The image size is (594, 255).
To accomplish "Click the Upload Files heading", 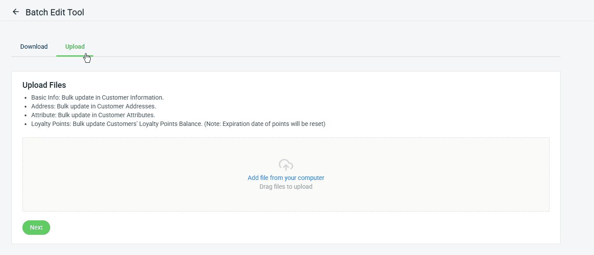I will 44,85.
